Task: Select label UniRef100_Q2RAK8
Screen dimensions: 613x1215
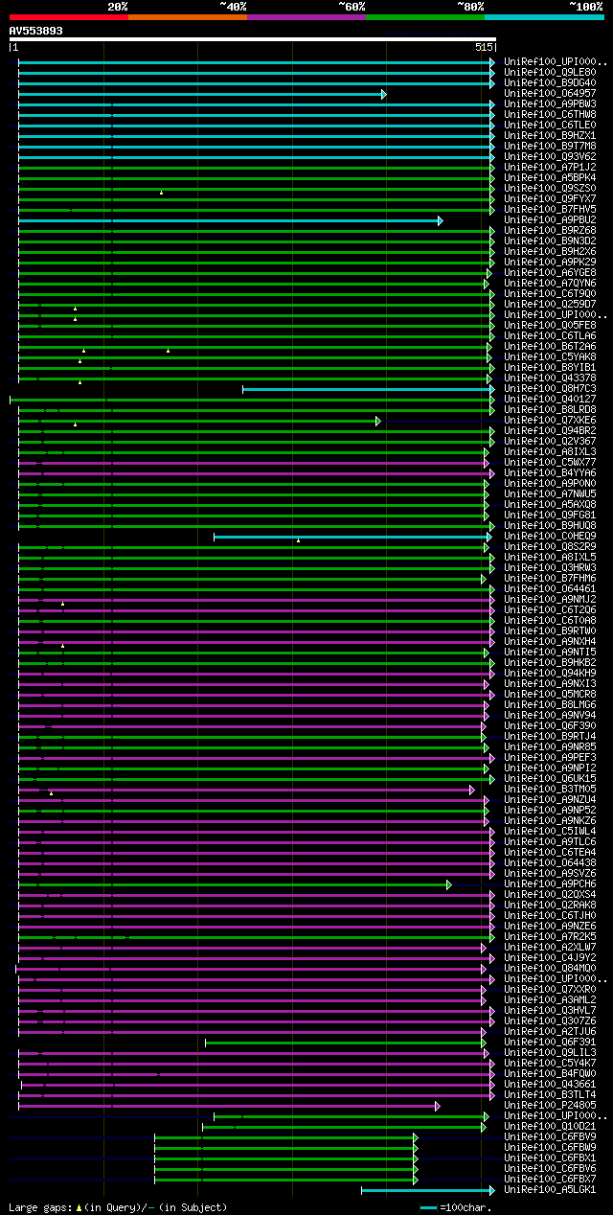Action: (x=550, y=906)
